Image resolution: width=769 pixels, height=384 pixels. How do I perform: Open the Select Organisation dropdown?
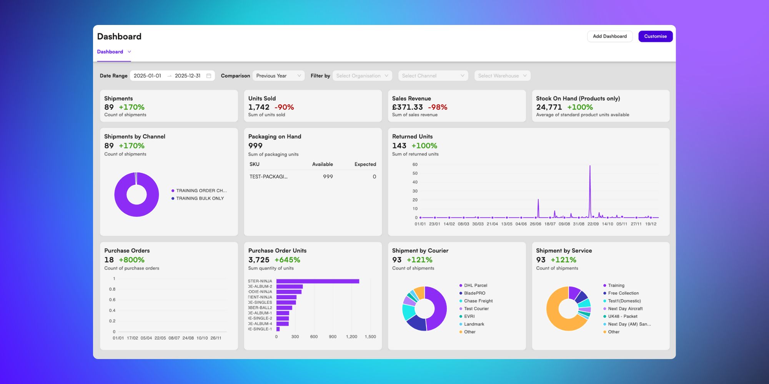click(x=362, y=76)
